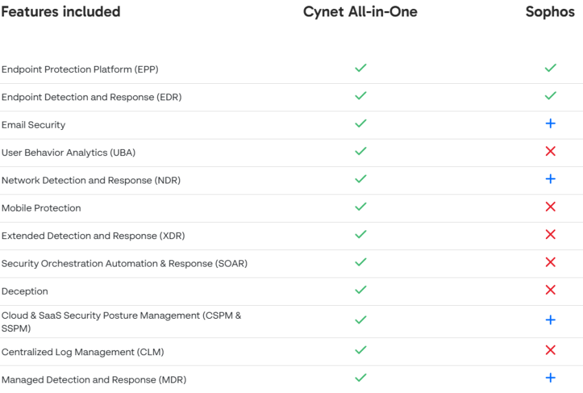The height and width of the screenshot is (393, 583).
Task: Click Sophos blue plus for Managed Detection and Response
Action: (550, 378)
